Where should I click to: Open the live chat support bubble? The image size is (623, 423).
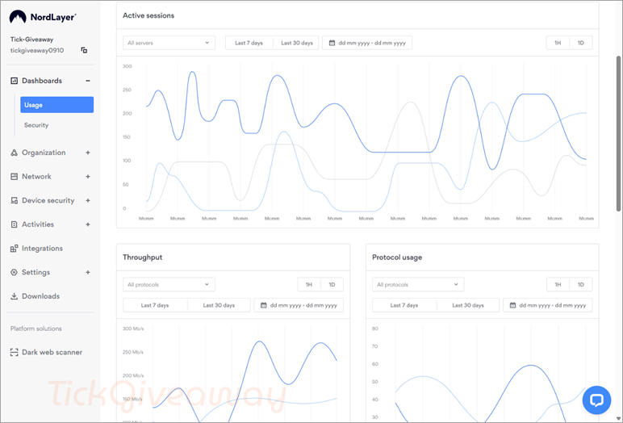596,400
